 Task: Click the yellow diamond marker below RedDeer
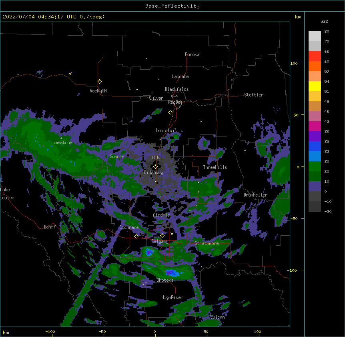pyautogui.click(x=170, y=112)
